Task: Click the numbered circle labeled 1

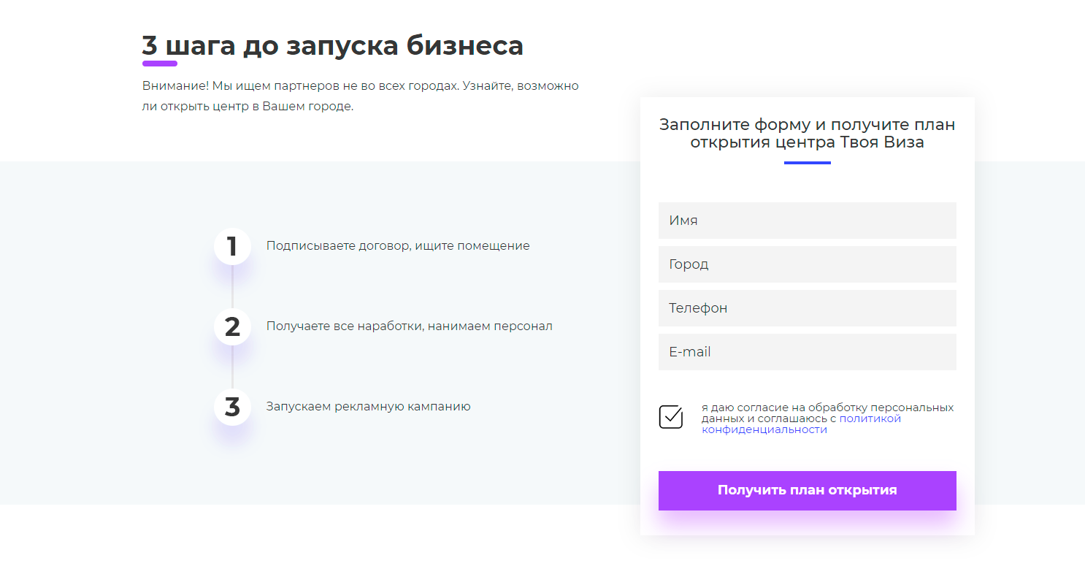Action: (x=232, y=246)
